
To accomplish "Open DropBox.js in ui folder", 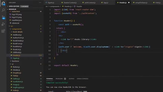I will 17,73.
